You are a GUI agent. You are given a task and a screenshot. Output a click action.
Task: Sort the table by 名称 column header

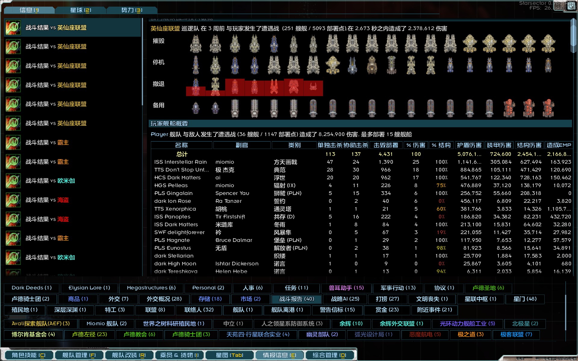click(182, 145)
